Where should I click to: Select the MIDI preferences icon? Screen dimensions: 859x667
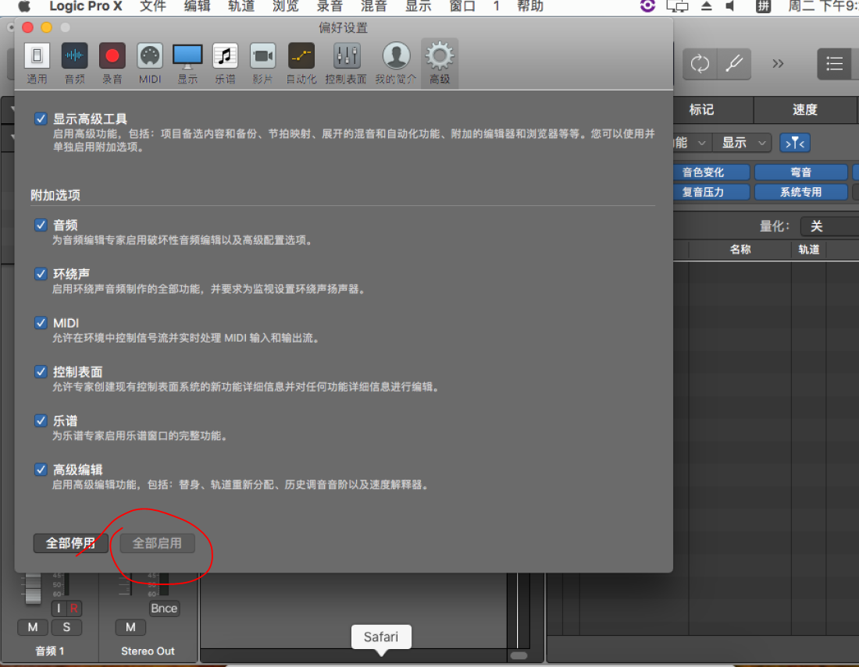point(150,62)
